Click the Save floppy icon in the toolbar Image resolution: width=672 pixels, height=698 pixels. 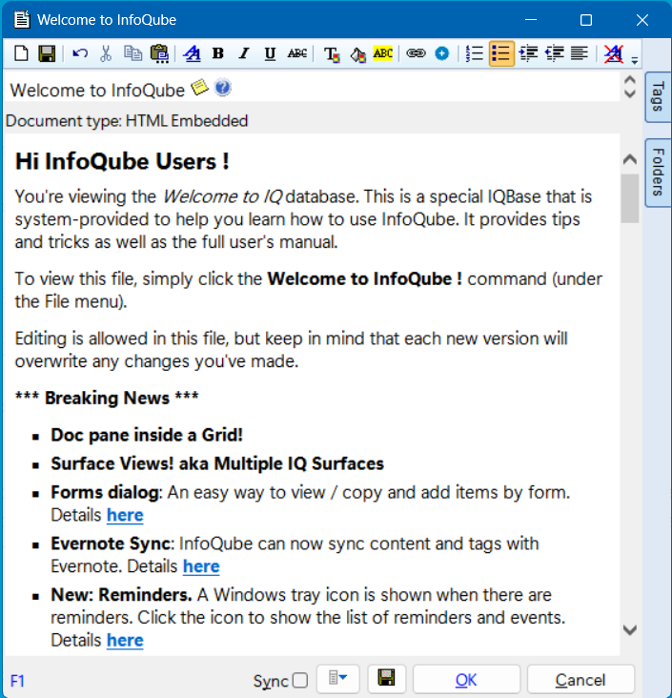(x=47, y=53)
